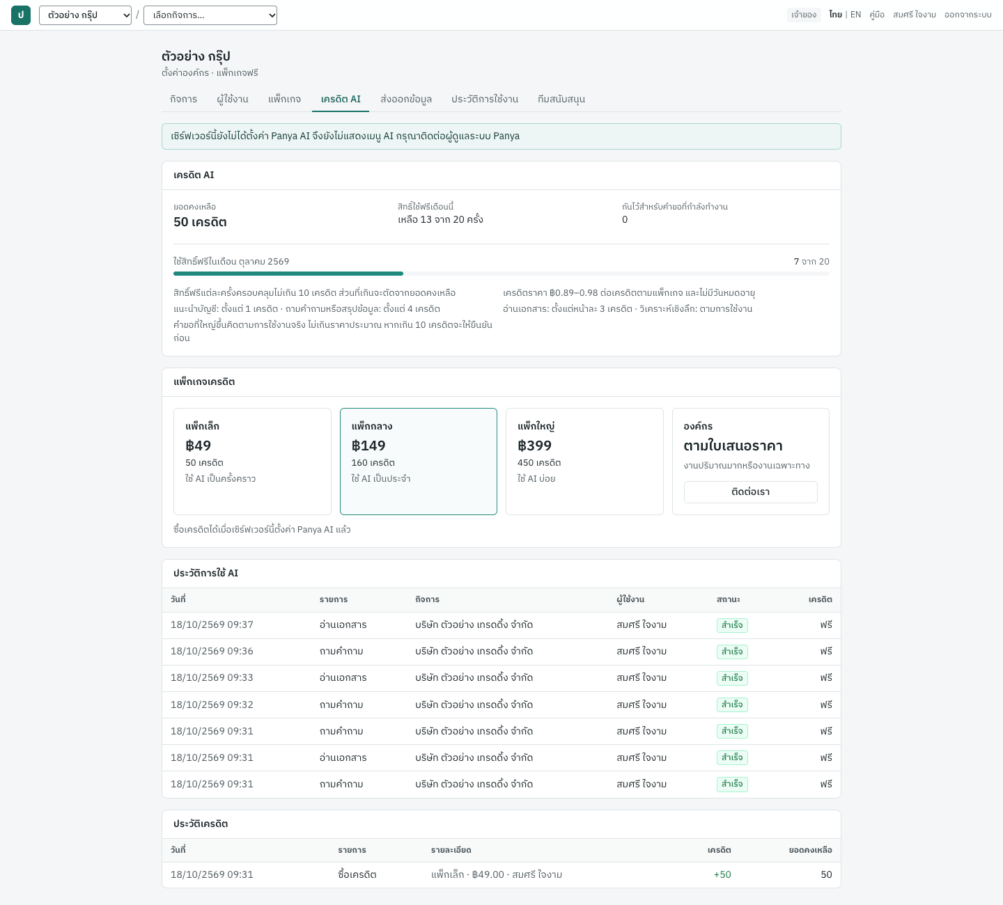This screenshot has width=1003, height=905.
Task: Click the Panya AI server notice banner
Action: pyautogui.click(x=501, y=136)
